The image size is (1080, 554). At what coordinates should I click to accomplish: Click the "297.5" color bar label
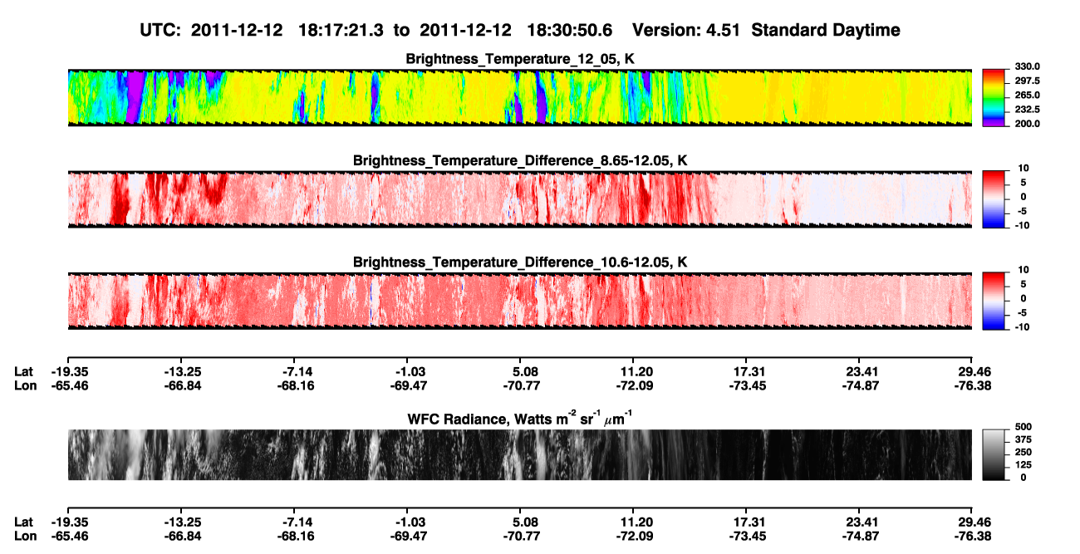(1026, 81)
